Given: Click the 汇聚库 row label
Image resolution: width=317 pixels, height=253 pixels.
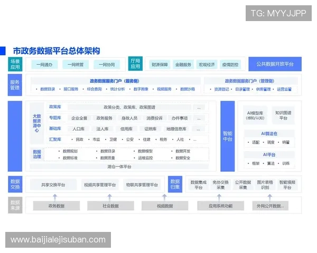Looking at the screenshot, I should [x=55, y=139].
